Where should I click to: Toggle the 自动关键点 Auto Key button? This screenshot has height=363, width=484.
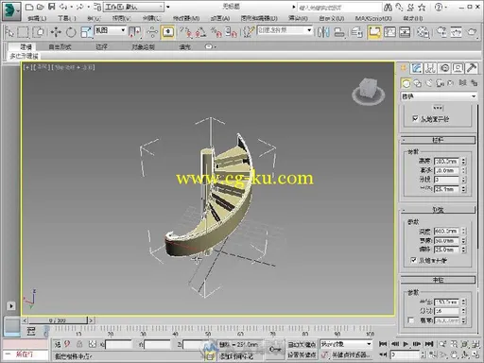click(x=302, y=344)
